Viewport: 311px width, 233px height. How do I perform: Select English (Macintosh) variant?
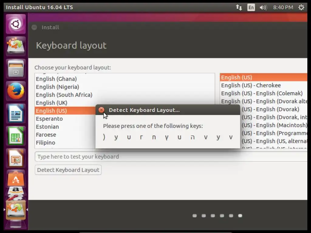click(x=274, y=125)
